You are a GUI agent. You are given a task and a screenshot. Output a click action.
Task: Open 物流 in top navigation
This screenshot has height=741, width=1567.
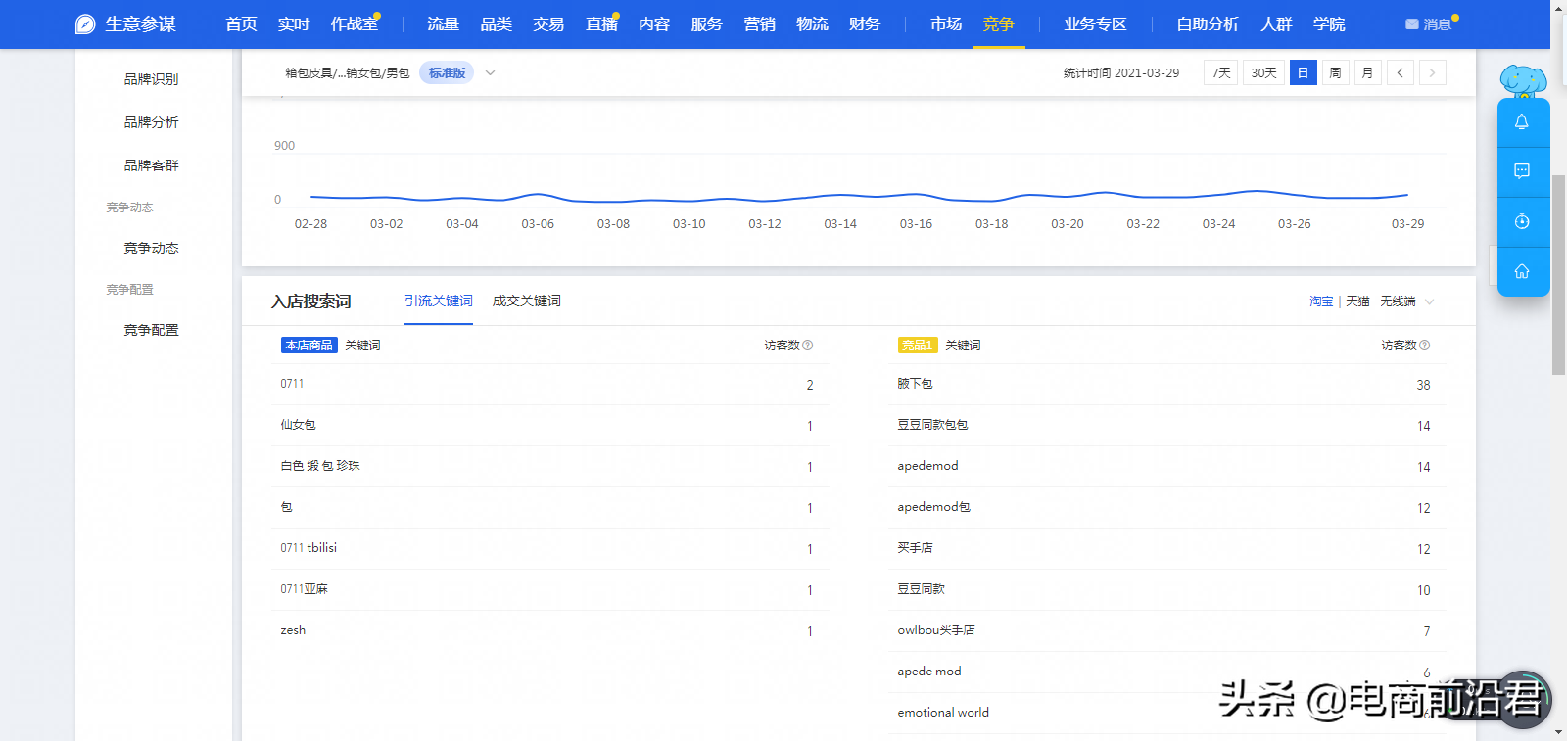click(x=812, y=24)
